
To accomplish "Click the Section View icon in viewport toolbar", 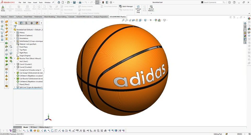I will pyautogui.click(x=133, y=20).
